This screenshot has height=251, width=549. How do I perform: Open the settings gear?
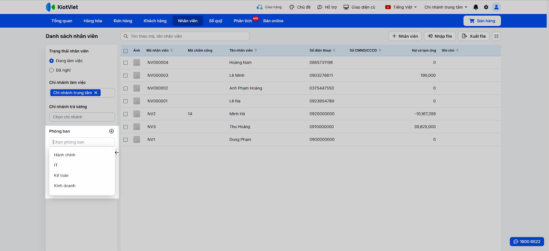(486, 7)
